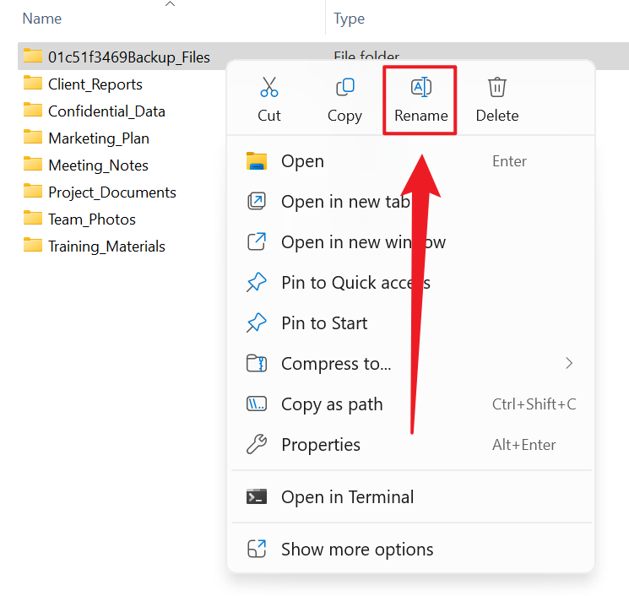Viewport: 629px width, 596px height.
Task: Click the Delete trash icon
Action: point(497,87)
